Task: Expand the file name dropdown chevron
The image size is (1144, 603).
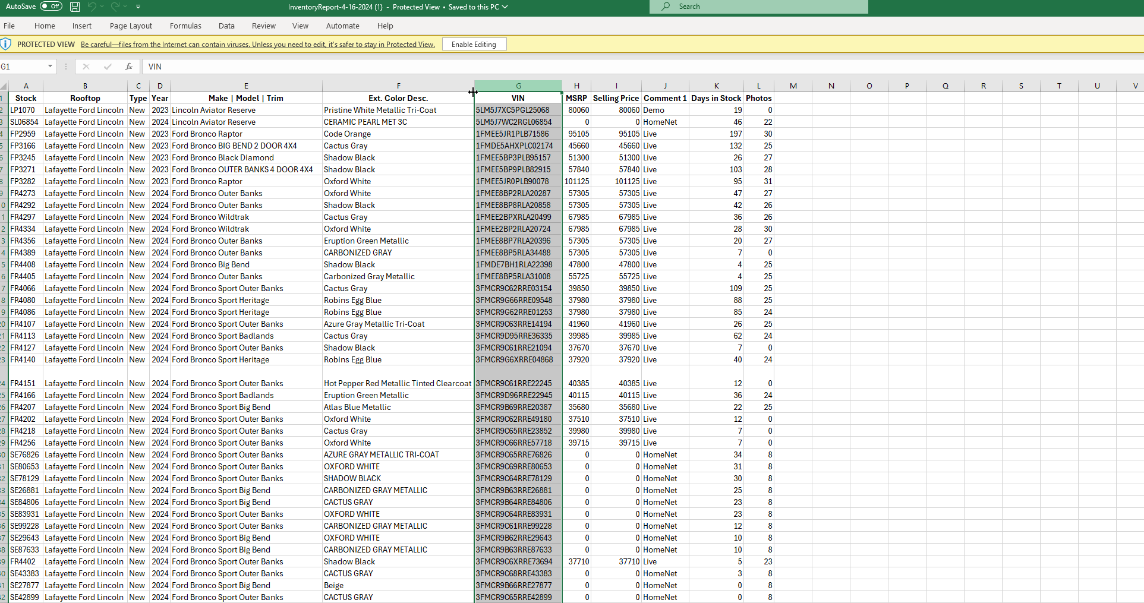Action: point(505,7)
